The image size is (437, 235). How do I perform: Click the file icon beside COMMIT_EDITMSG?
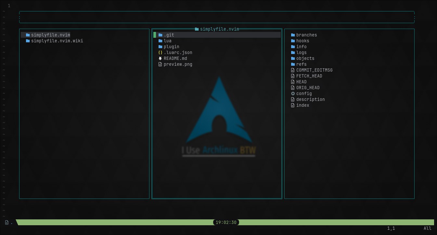click(293, 70)
